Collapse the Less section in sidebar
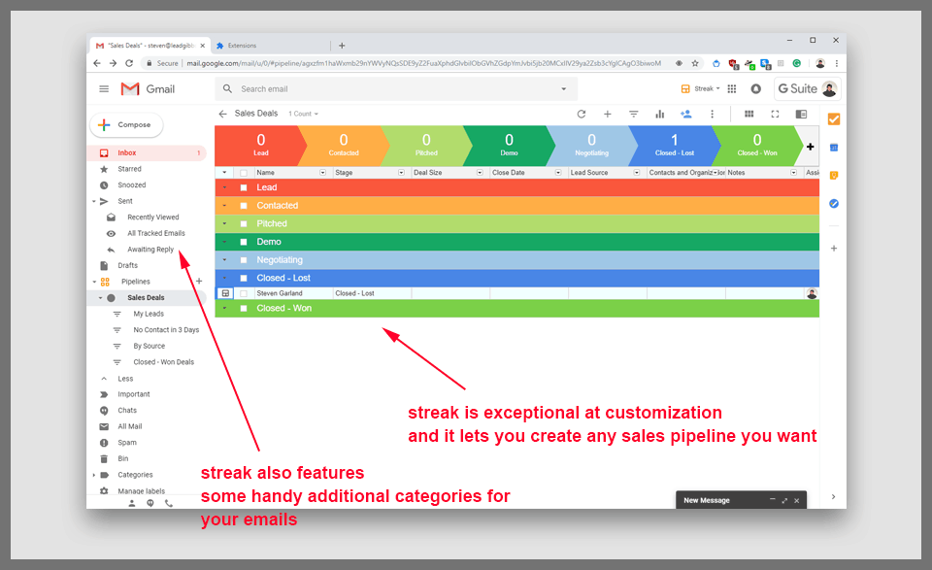The width and height of the screenshot is (932, 570). (124, 379)
